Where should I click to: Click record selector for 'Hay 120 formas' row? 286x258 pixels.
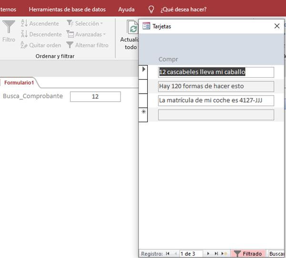[143, 86]
